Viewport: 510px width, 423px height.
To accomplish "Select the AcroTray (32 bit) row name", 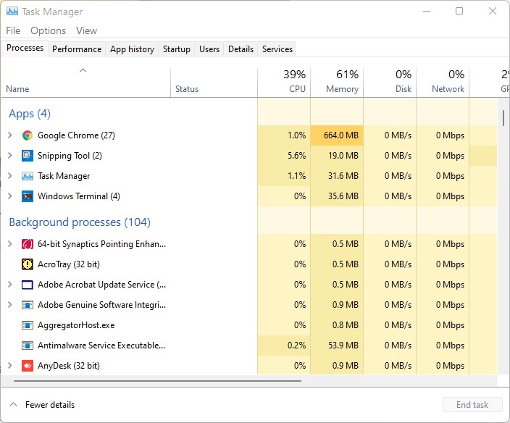I will coord(69,264).
